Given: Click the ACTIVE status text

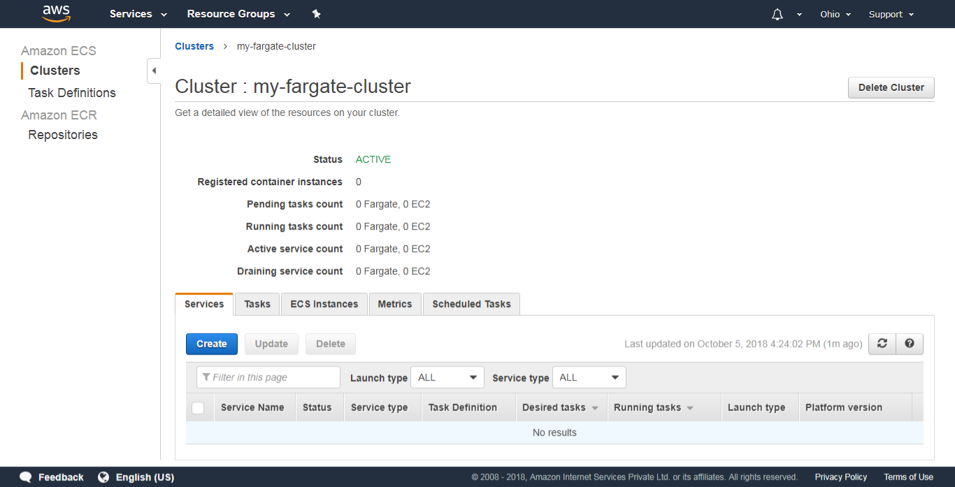Looking at the screenshot, I should tap(373, 159).
